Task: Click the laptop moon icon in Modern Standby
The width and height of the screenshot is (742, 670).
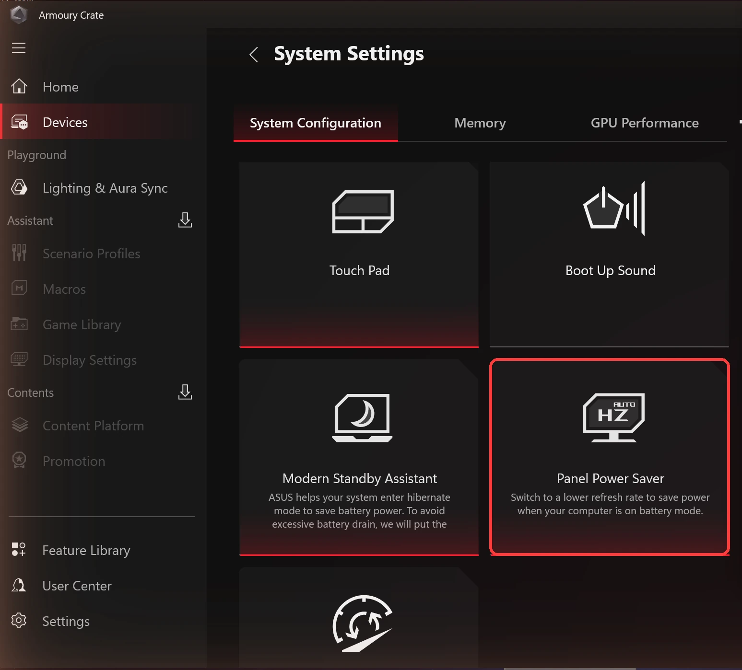Action: pos(363,417)
